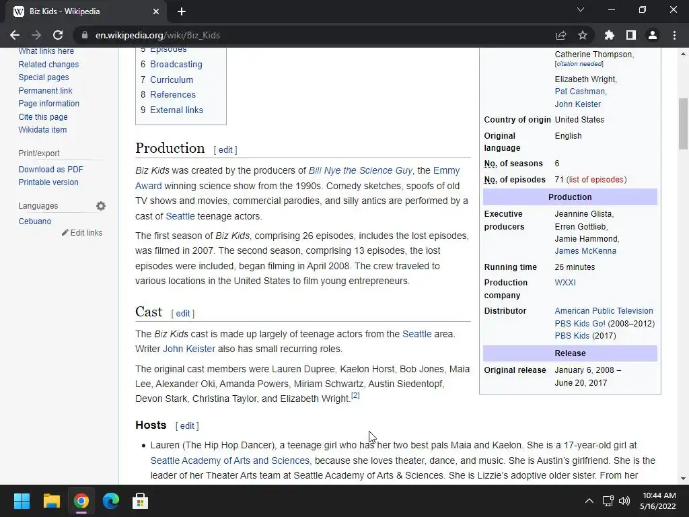Viewport: 689px width, 517px height.
Task: Open John Keister link in Cast section
Action: [189, 349]
